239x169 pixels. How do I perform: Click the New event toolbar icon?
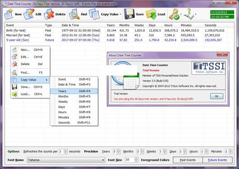coord(9,14)
